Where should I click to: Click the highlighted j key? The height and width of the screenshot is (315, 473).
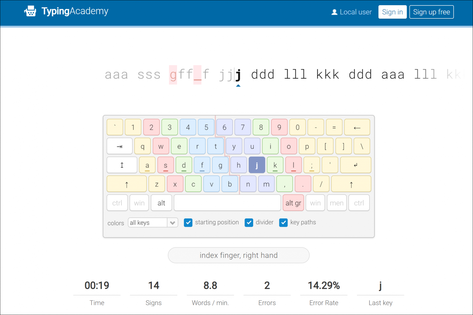[257, 165]
